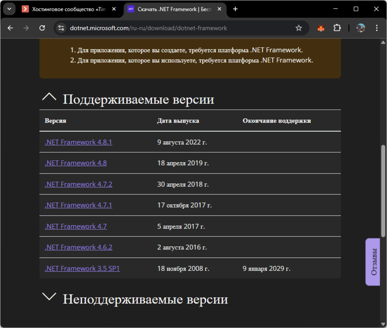Image resolution: width=387 pixels, height=328 pixels.
Task: Close the Скачать .NET Framework tab
Action: [x=220, y=9]
